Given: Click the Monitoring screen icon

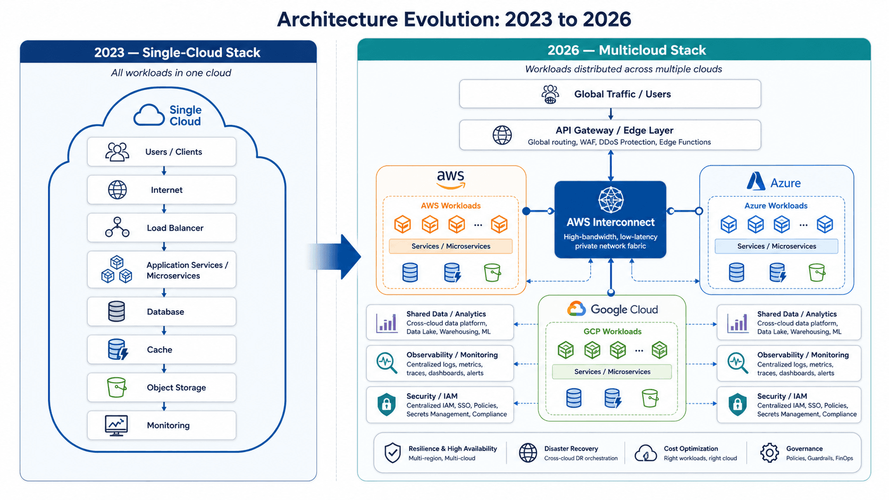Looking at the screenshot, I should [x=116, y=425].
